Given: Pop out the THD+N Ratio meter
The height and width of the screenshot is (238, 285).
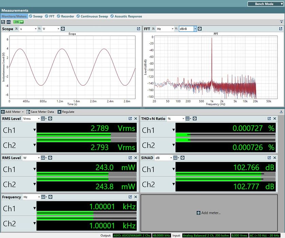Looking at the screenshot, I should (269, 119).
